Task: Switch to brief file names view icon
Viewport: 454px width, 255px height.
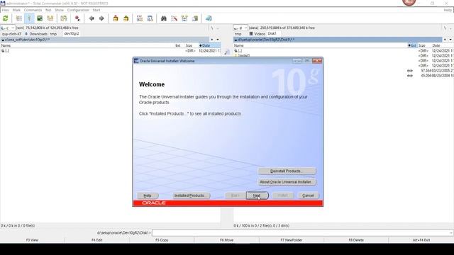Action: tap(19, 18)
